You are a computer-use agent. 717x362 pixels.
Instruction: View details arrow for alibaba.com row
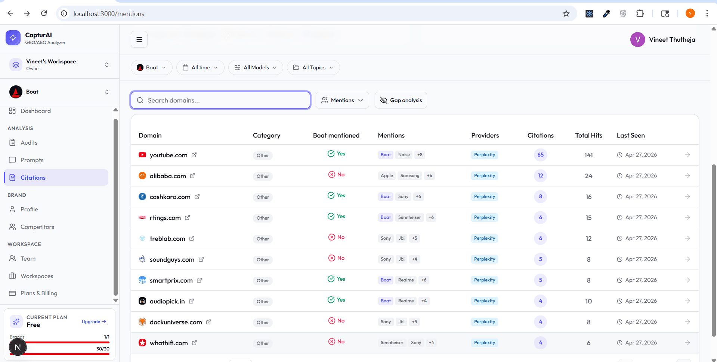click(x=687, y=176)
